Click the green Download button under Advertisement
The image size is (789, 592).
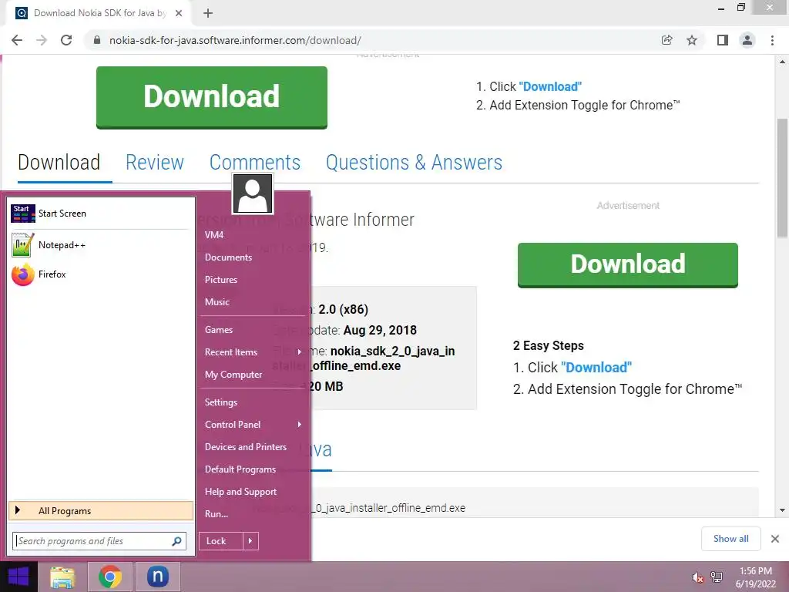[x=627, y=265]
